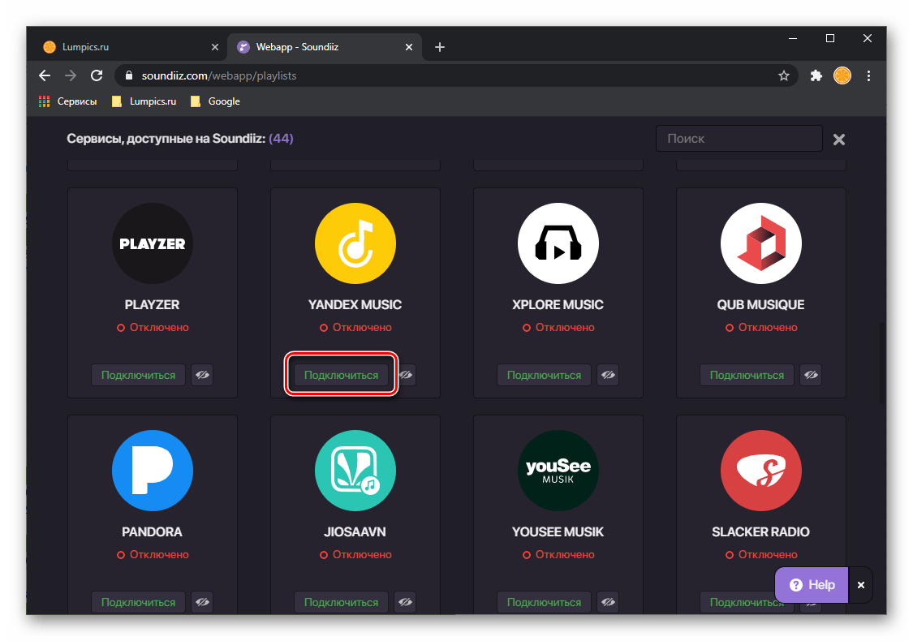Focus the Поиск search field
The image size is (913, 641).
pyautogui.click(x=739, y=139)
